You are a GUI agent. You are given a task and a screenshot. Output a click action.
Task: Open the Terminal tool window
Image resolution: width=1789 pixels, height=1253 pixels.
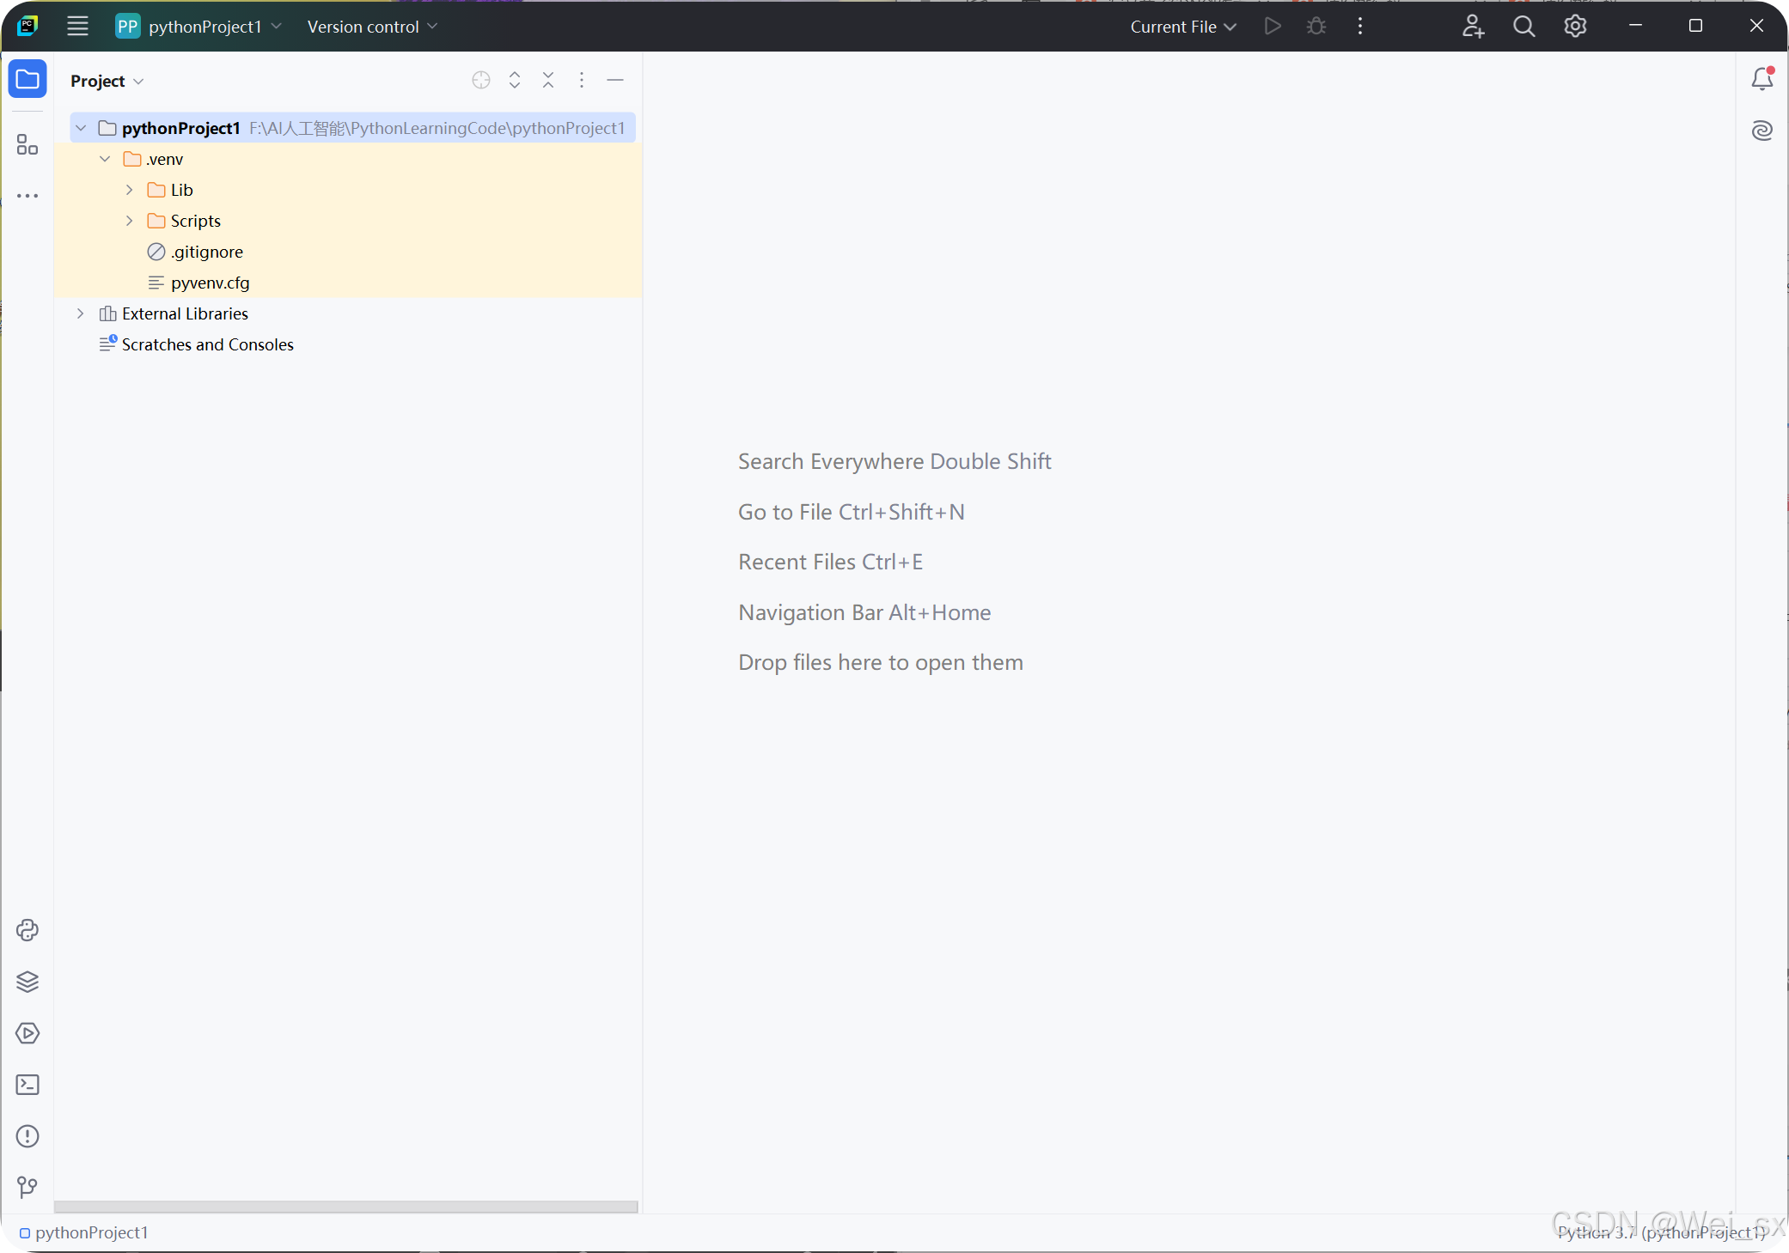click(27, 1085)
